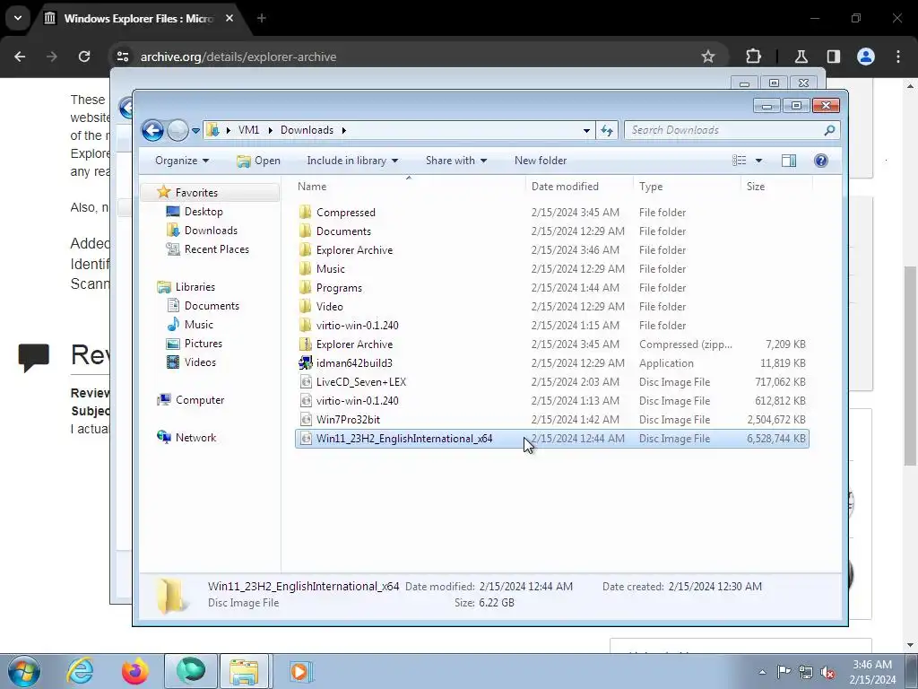Click the muted volume tray icon
918x689 pixels.
pyautogui.click(x=827, y=672)
